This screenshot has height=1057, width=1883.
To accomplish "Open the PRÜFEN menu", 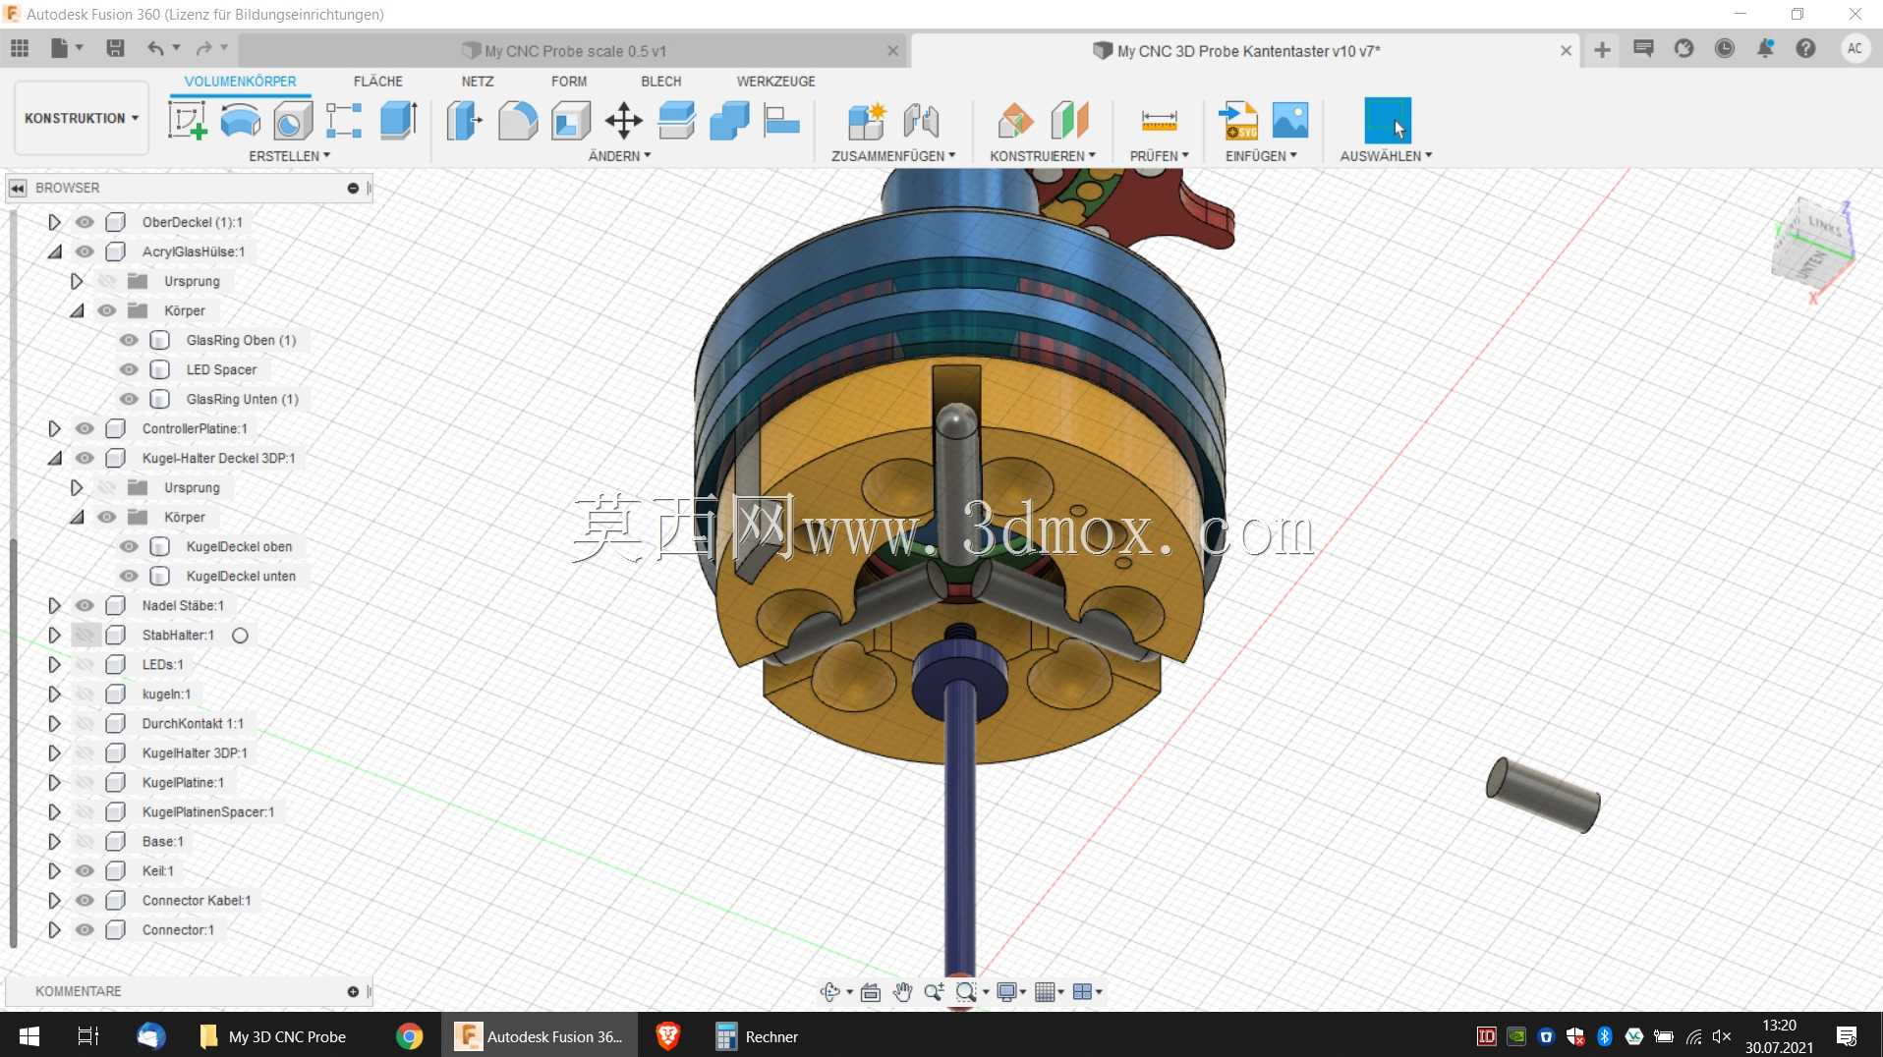I will point(1160,156).
